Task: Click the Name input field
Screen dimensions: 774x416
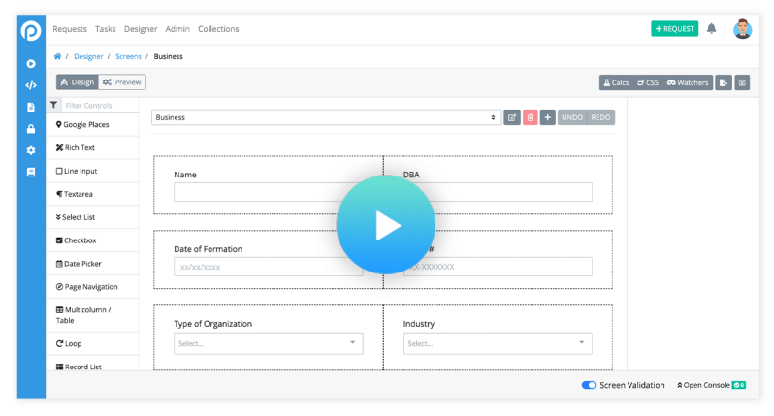Action: (x=268, y=192)
